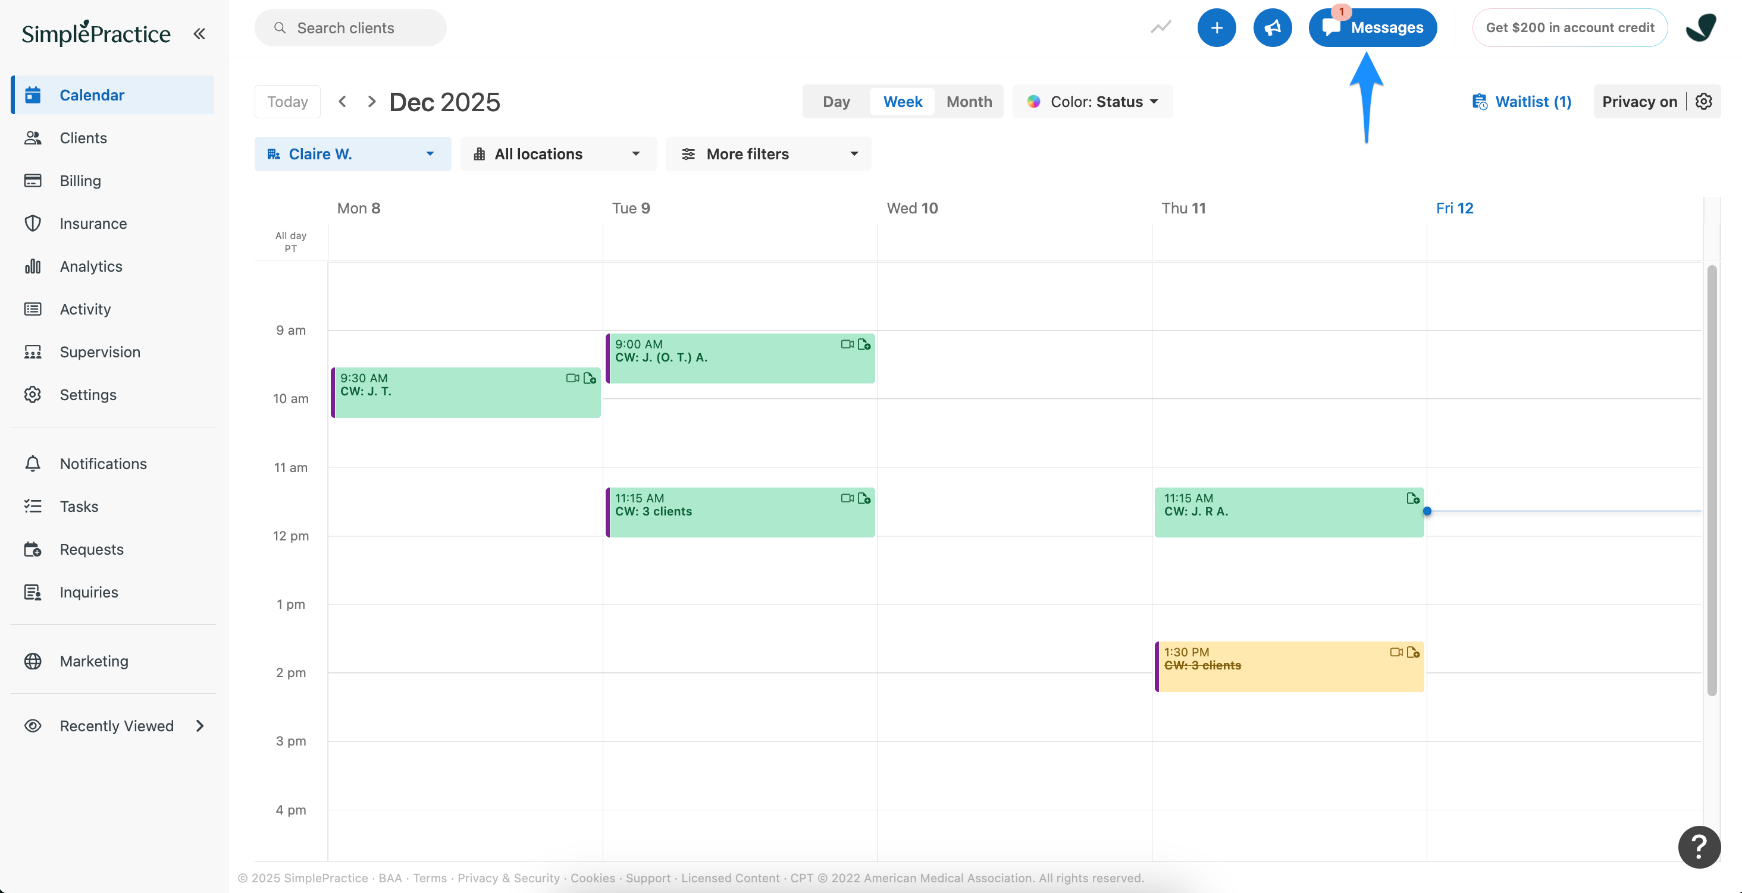Click the Waitlist calendar icon
The width and height of the screenshot is (1742, 893).
tap(1480, 102)
